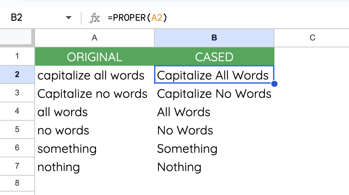349x195 pixels.
Task: Click the select-all corner box
Action: [16, 37]
